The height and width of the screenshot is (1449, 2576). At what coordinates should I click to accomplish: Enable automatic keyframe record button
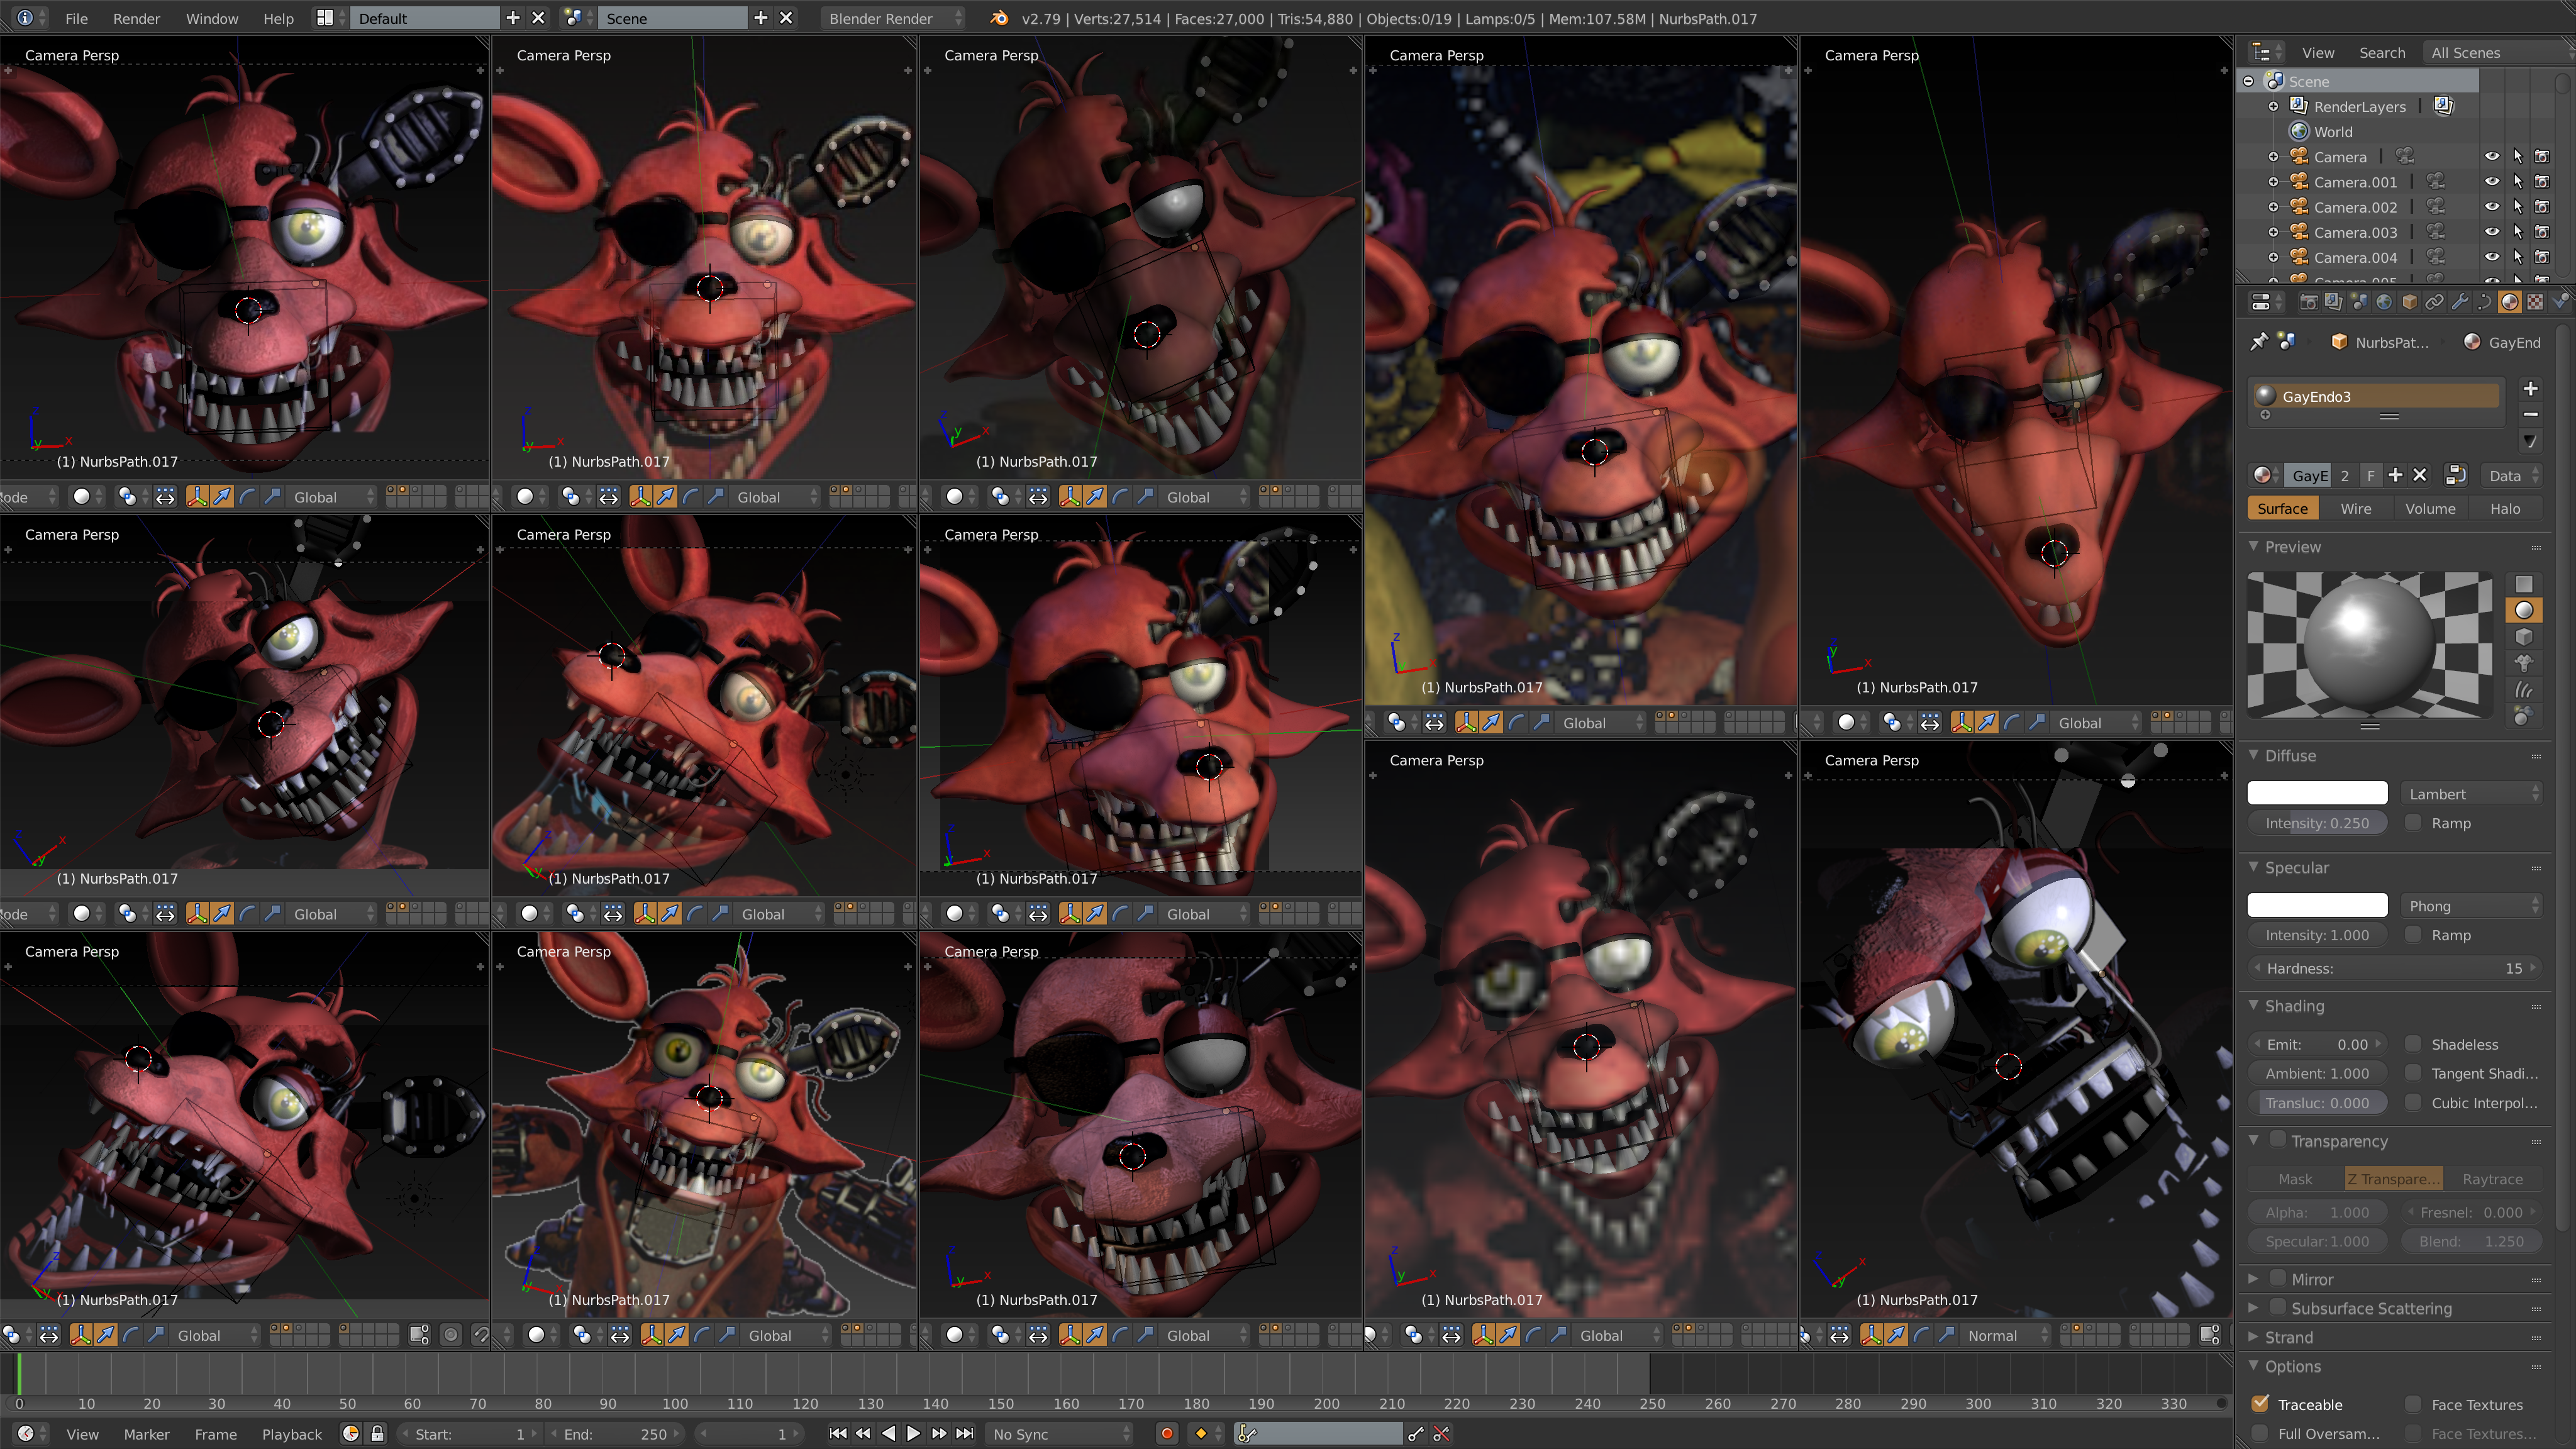pos(1166,1434)
